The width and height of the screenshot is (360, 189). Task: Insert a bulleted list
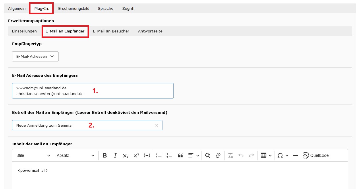pos(159,155)
